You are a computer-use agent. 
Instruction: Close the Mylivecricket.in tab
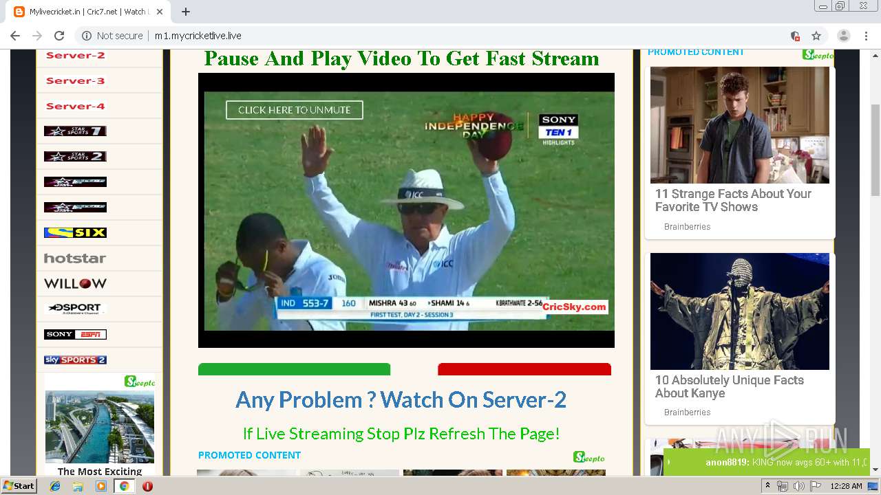(160, 12)
